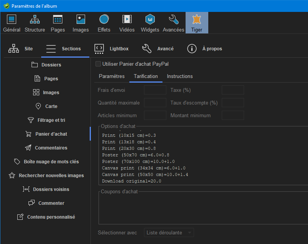Viewport: 308px width, 244px height.
Task: Click the Taux d'escompte input field
Action: [233, 103]
